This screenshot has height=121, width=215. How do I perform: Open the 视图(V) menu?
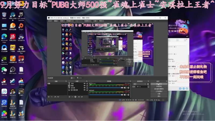(x=62, y=21)
